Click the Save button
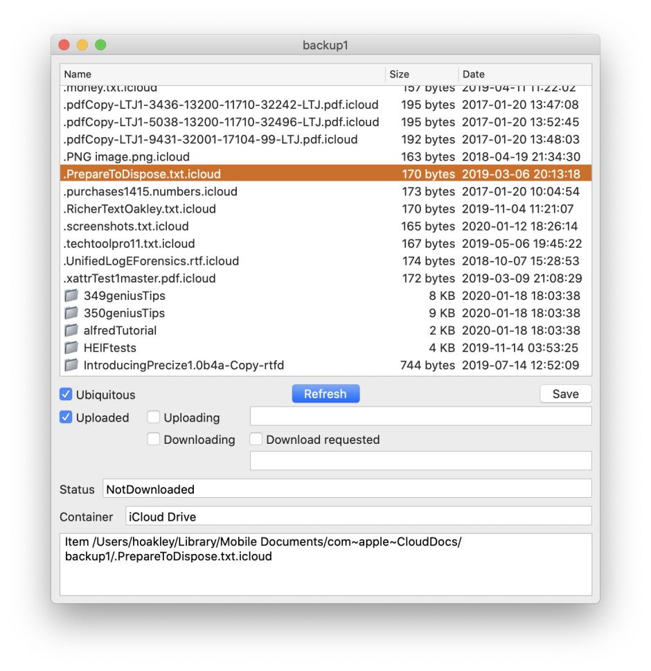The width and height of the screenshot is (651, 671). (565, 394)
